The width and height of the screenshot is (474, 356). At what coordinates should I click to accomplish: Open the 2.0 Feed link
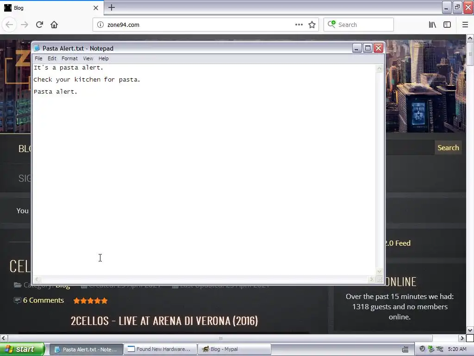click(398, 243)
